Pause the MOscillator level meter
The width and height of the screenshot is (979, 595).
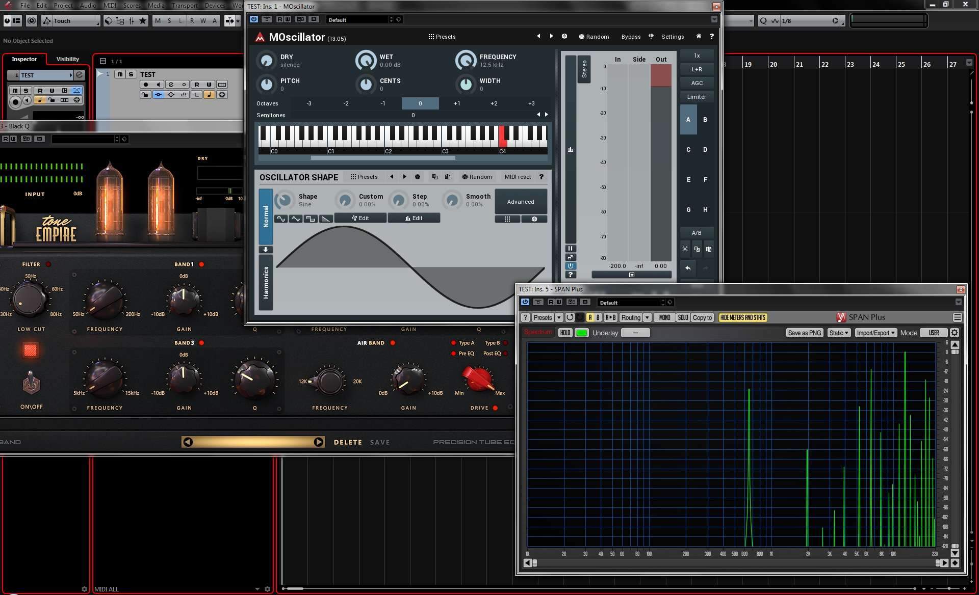pos(570,249)
